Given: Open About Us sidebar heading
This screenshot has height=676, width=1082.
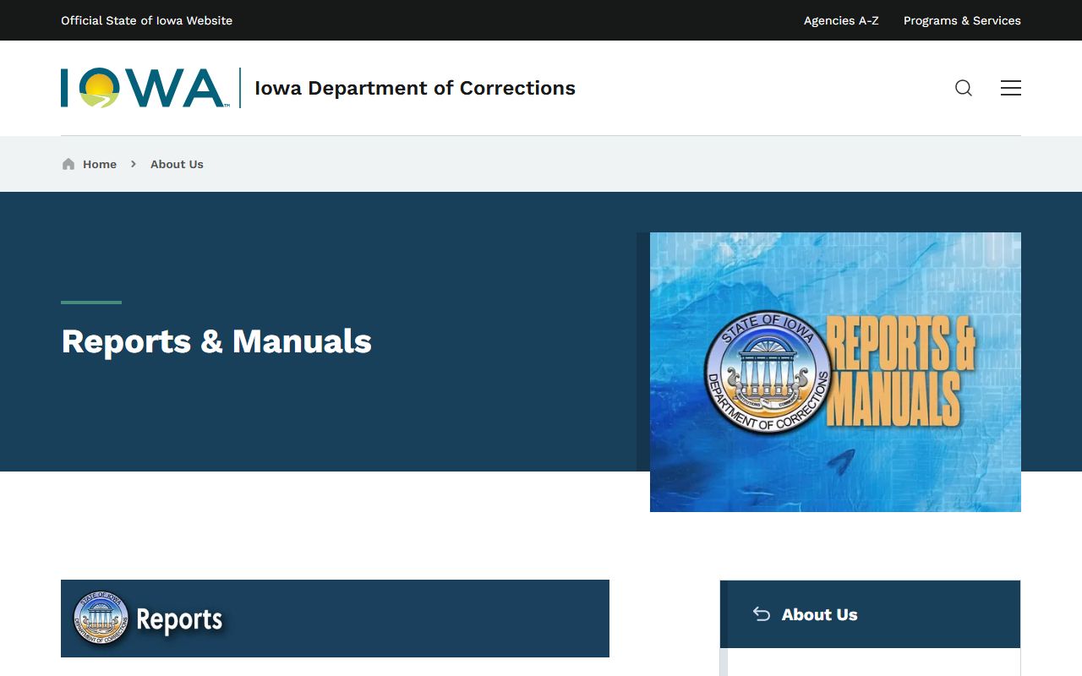Looking at the screenshot, I should (819, 614).
